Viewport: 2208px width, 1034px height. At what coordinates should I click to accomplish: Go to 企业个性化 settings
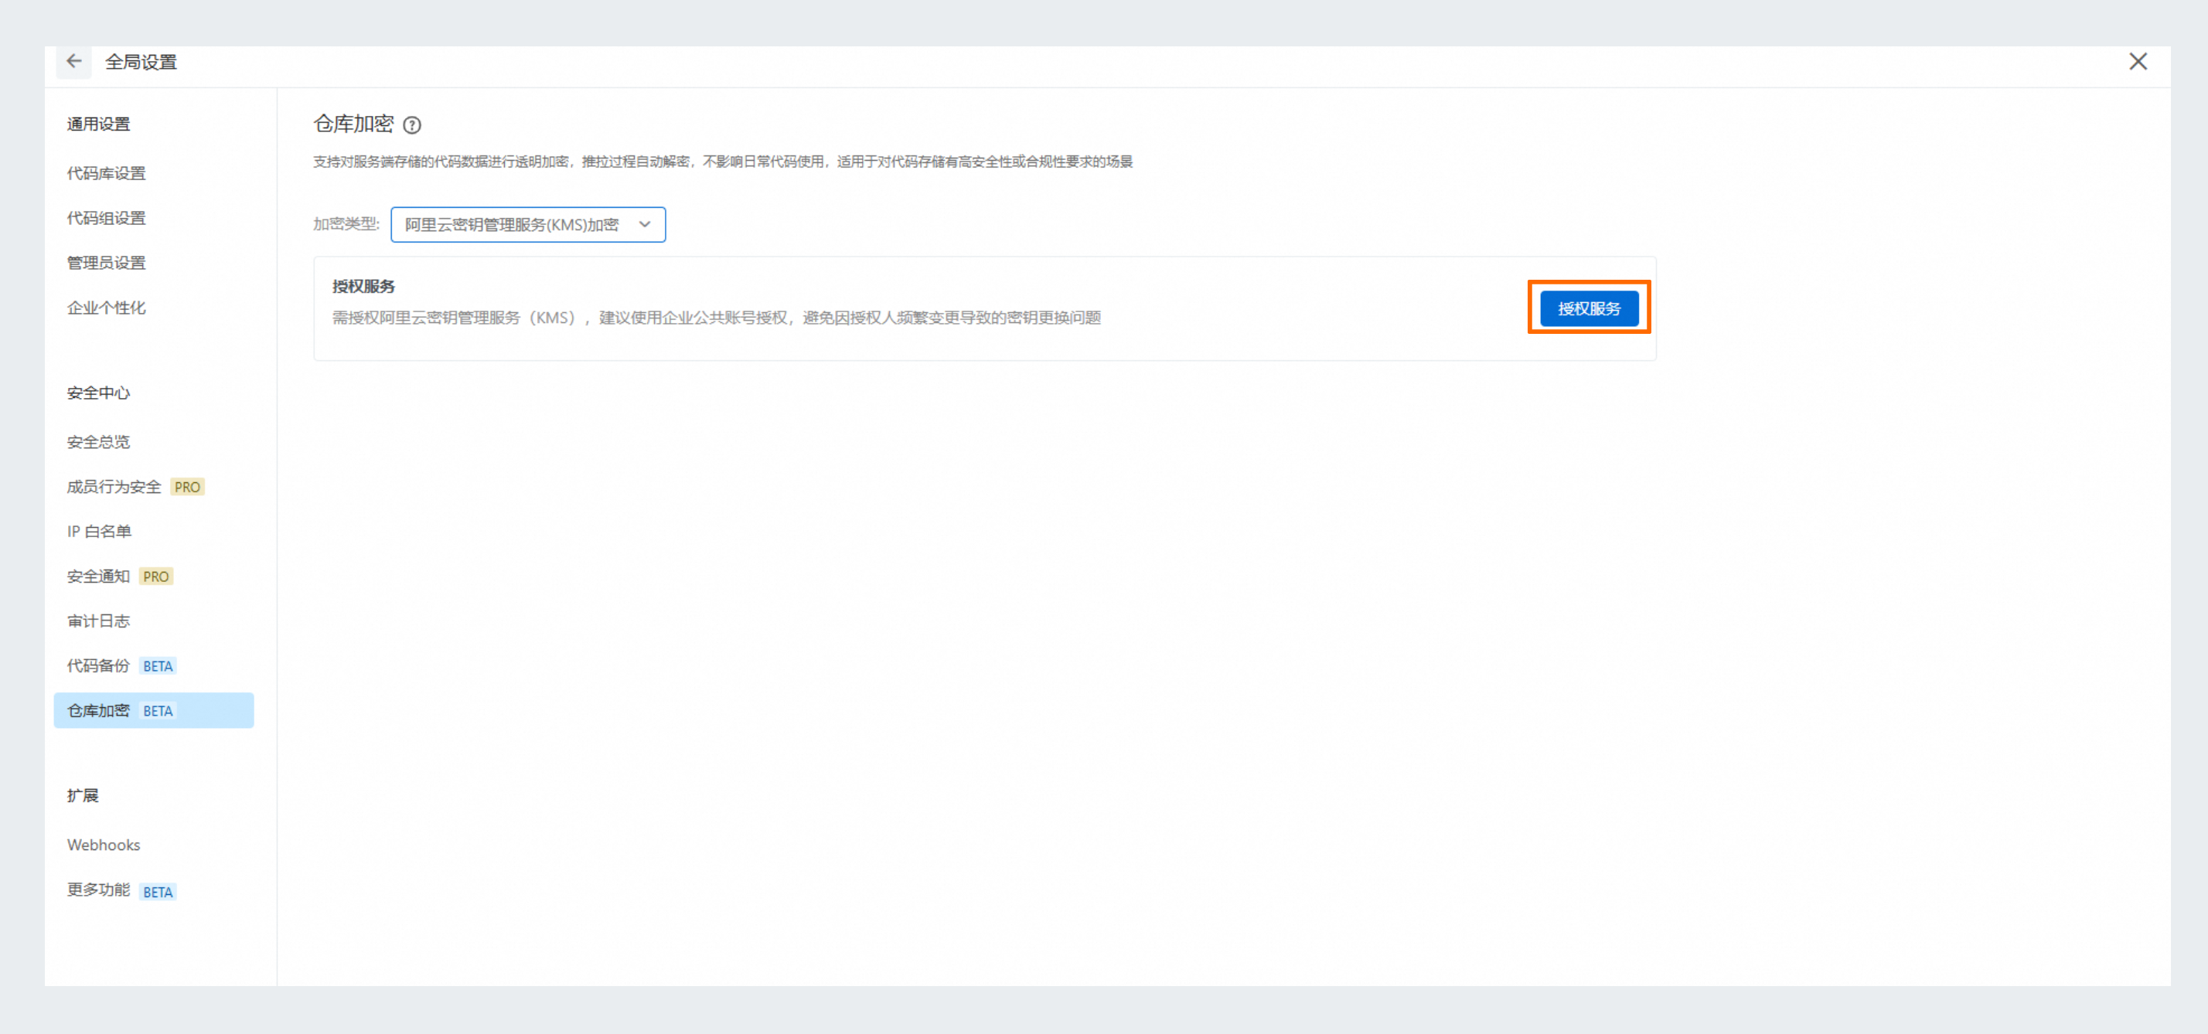[x=106, y=308]
